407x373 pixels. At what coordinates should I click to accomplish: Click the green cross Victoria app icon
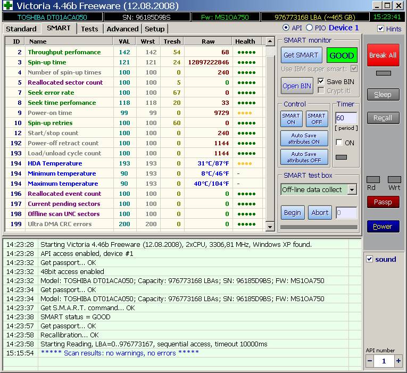pos(8,5)
